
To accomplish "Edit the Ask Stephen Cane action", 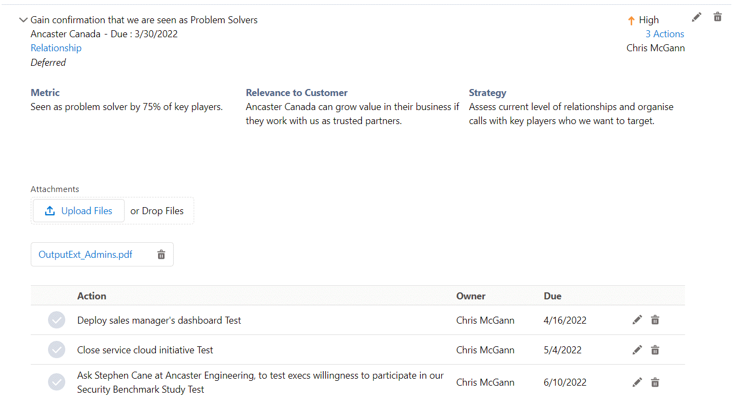I will coord(637,382).
